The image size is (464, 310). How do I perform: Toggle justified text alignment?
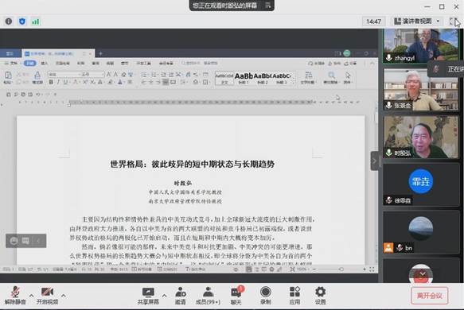[166, 82]
